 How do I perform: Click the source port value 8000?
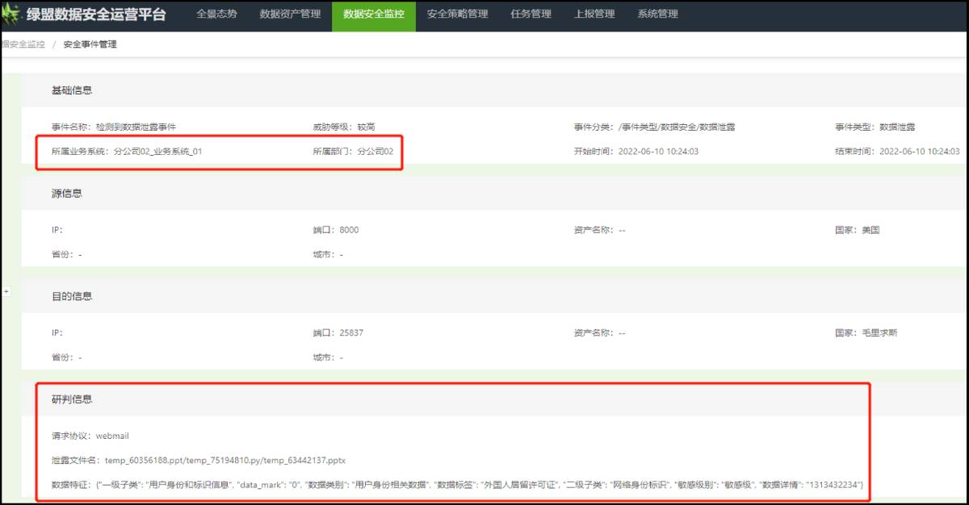point(349,230)
